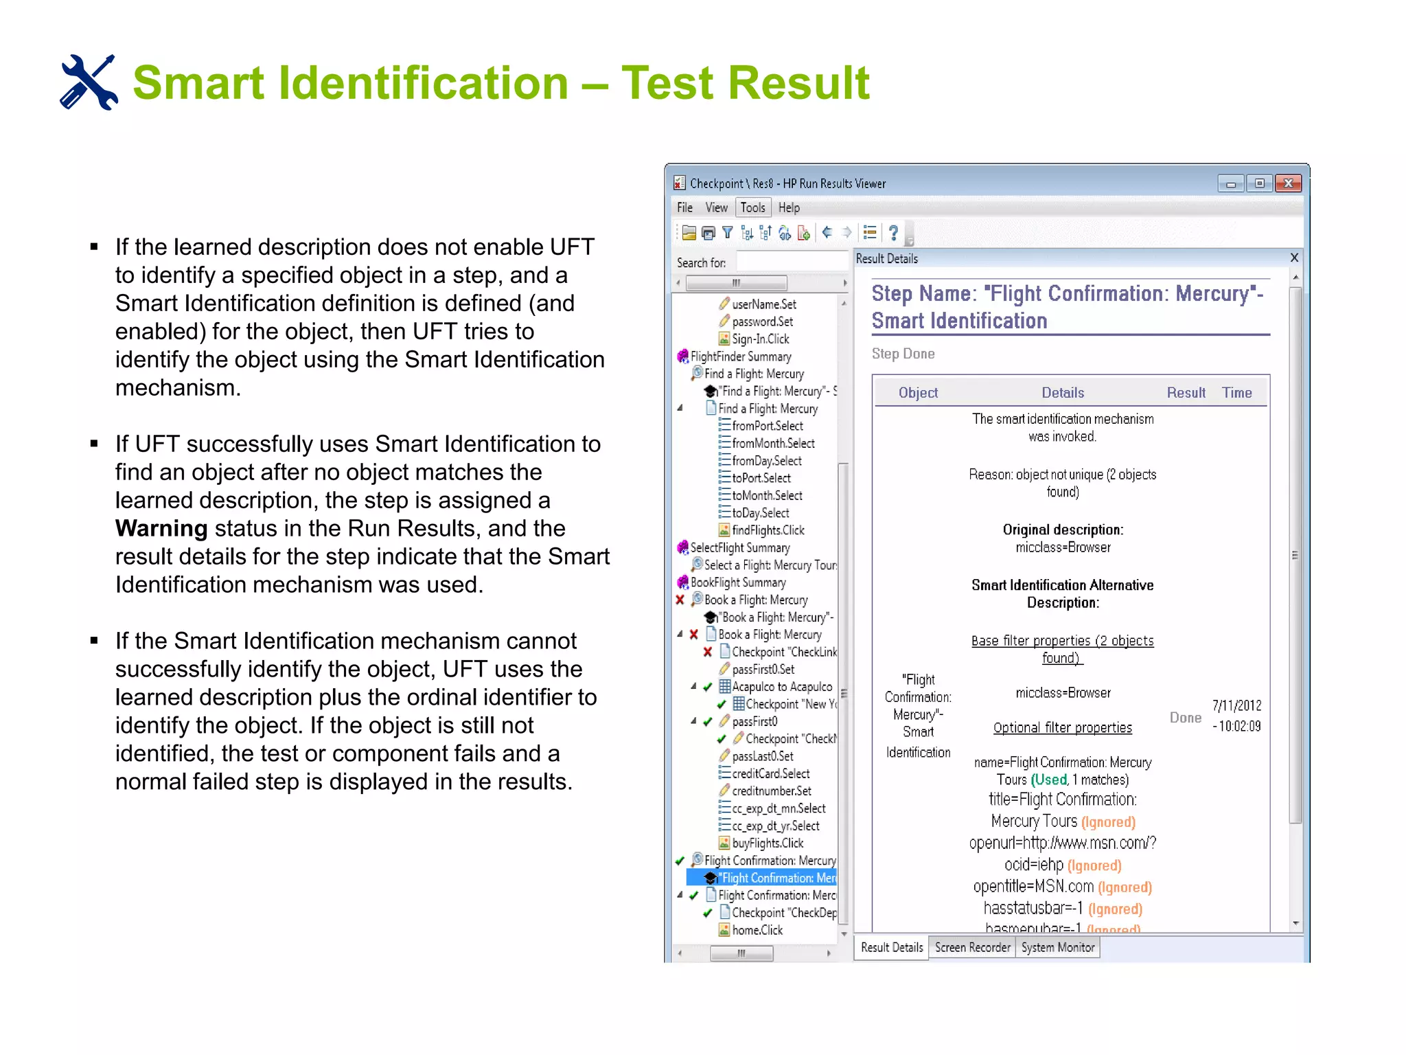The image size is (1406, 1055).
Task: Open the Help menu
Action: (x=789, y=207)
